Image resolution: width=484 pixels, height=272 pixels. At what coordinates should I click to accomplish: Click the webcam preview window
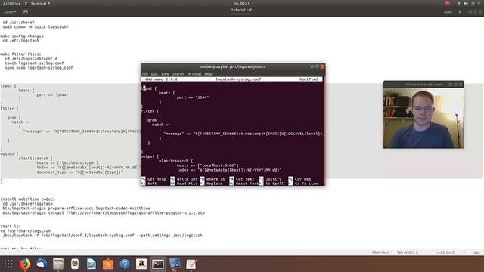pos(423,119)
